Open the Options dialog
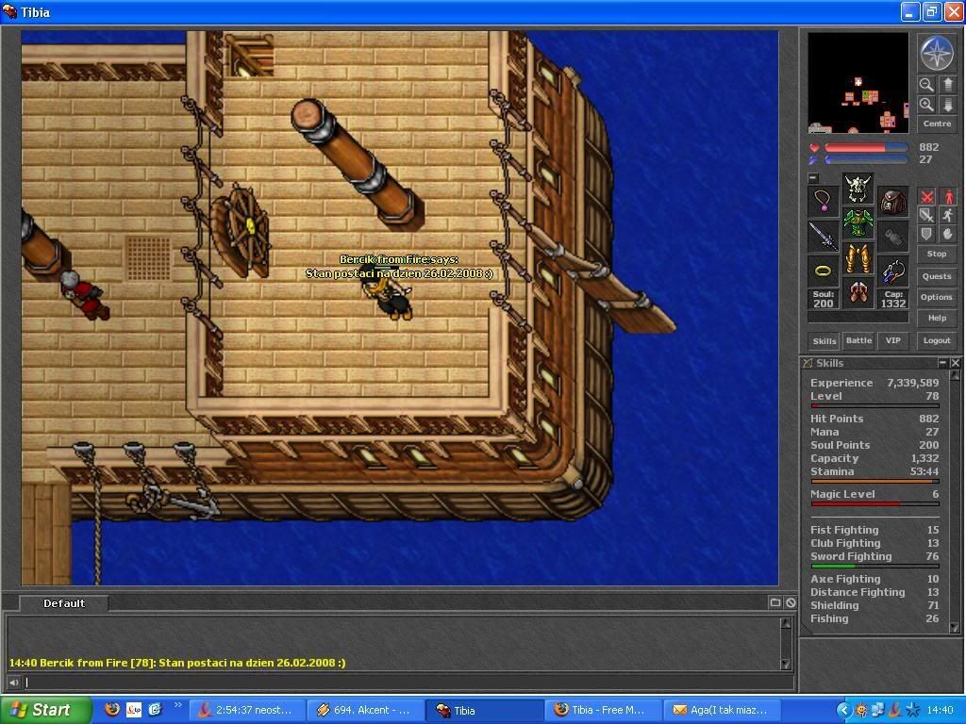966x724 pixels. pyautogui.click(x=937, y=297)
